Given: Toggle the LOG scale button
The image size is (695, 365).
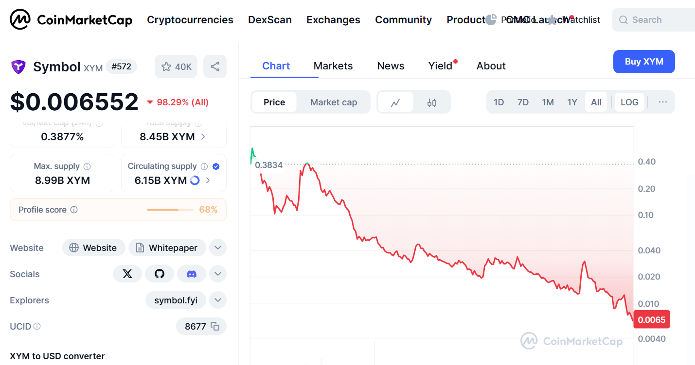Looking at the screenshot, I should pyautogui.click(x=629, y=102).
